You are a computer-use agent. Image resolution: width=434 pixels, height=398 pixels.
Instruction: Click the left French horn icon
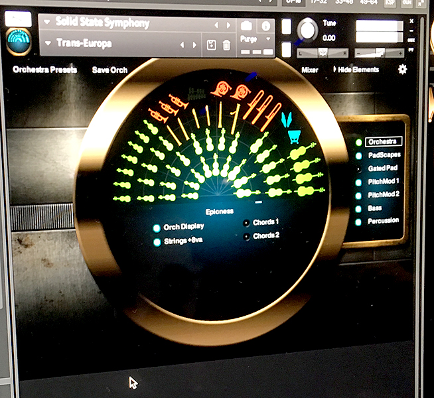221,88
